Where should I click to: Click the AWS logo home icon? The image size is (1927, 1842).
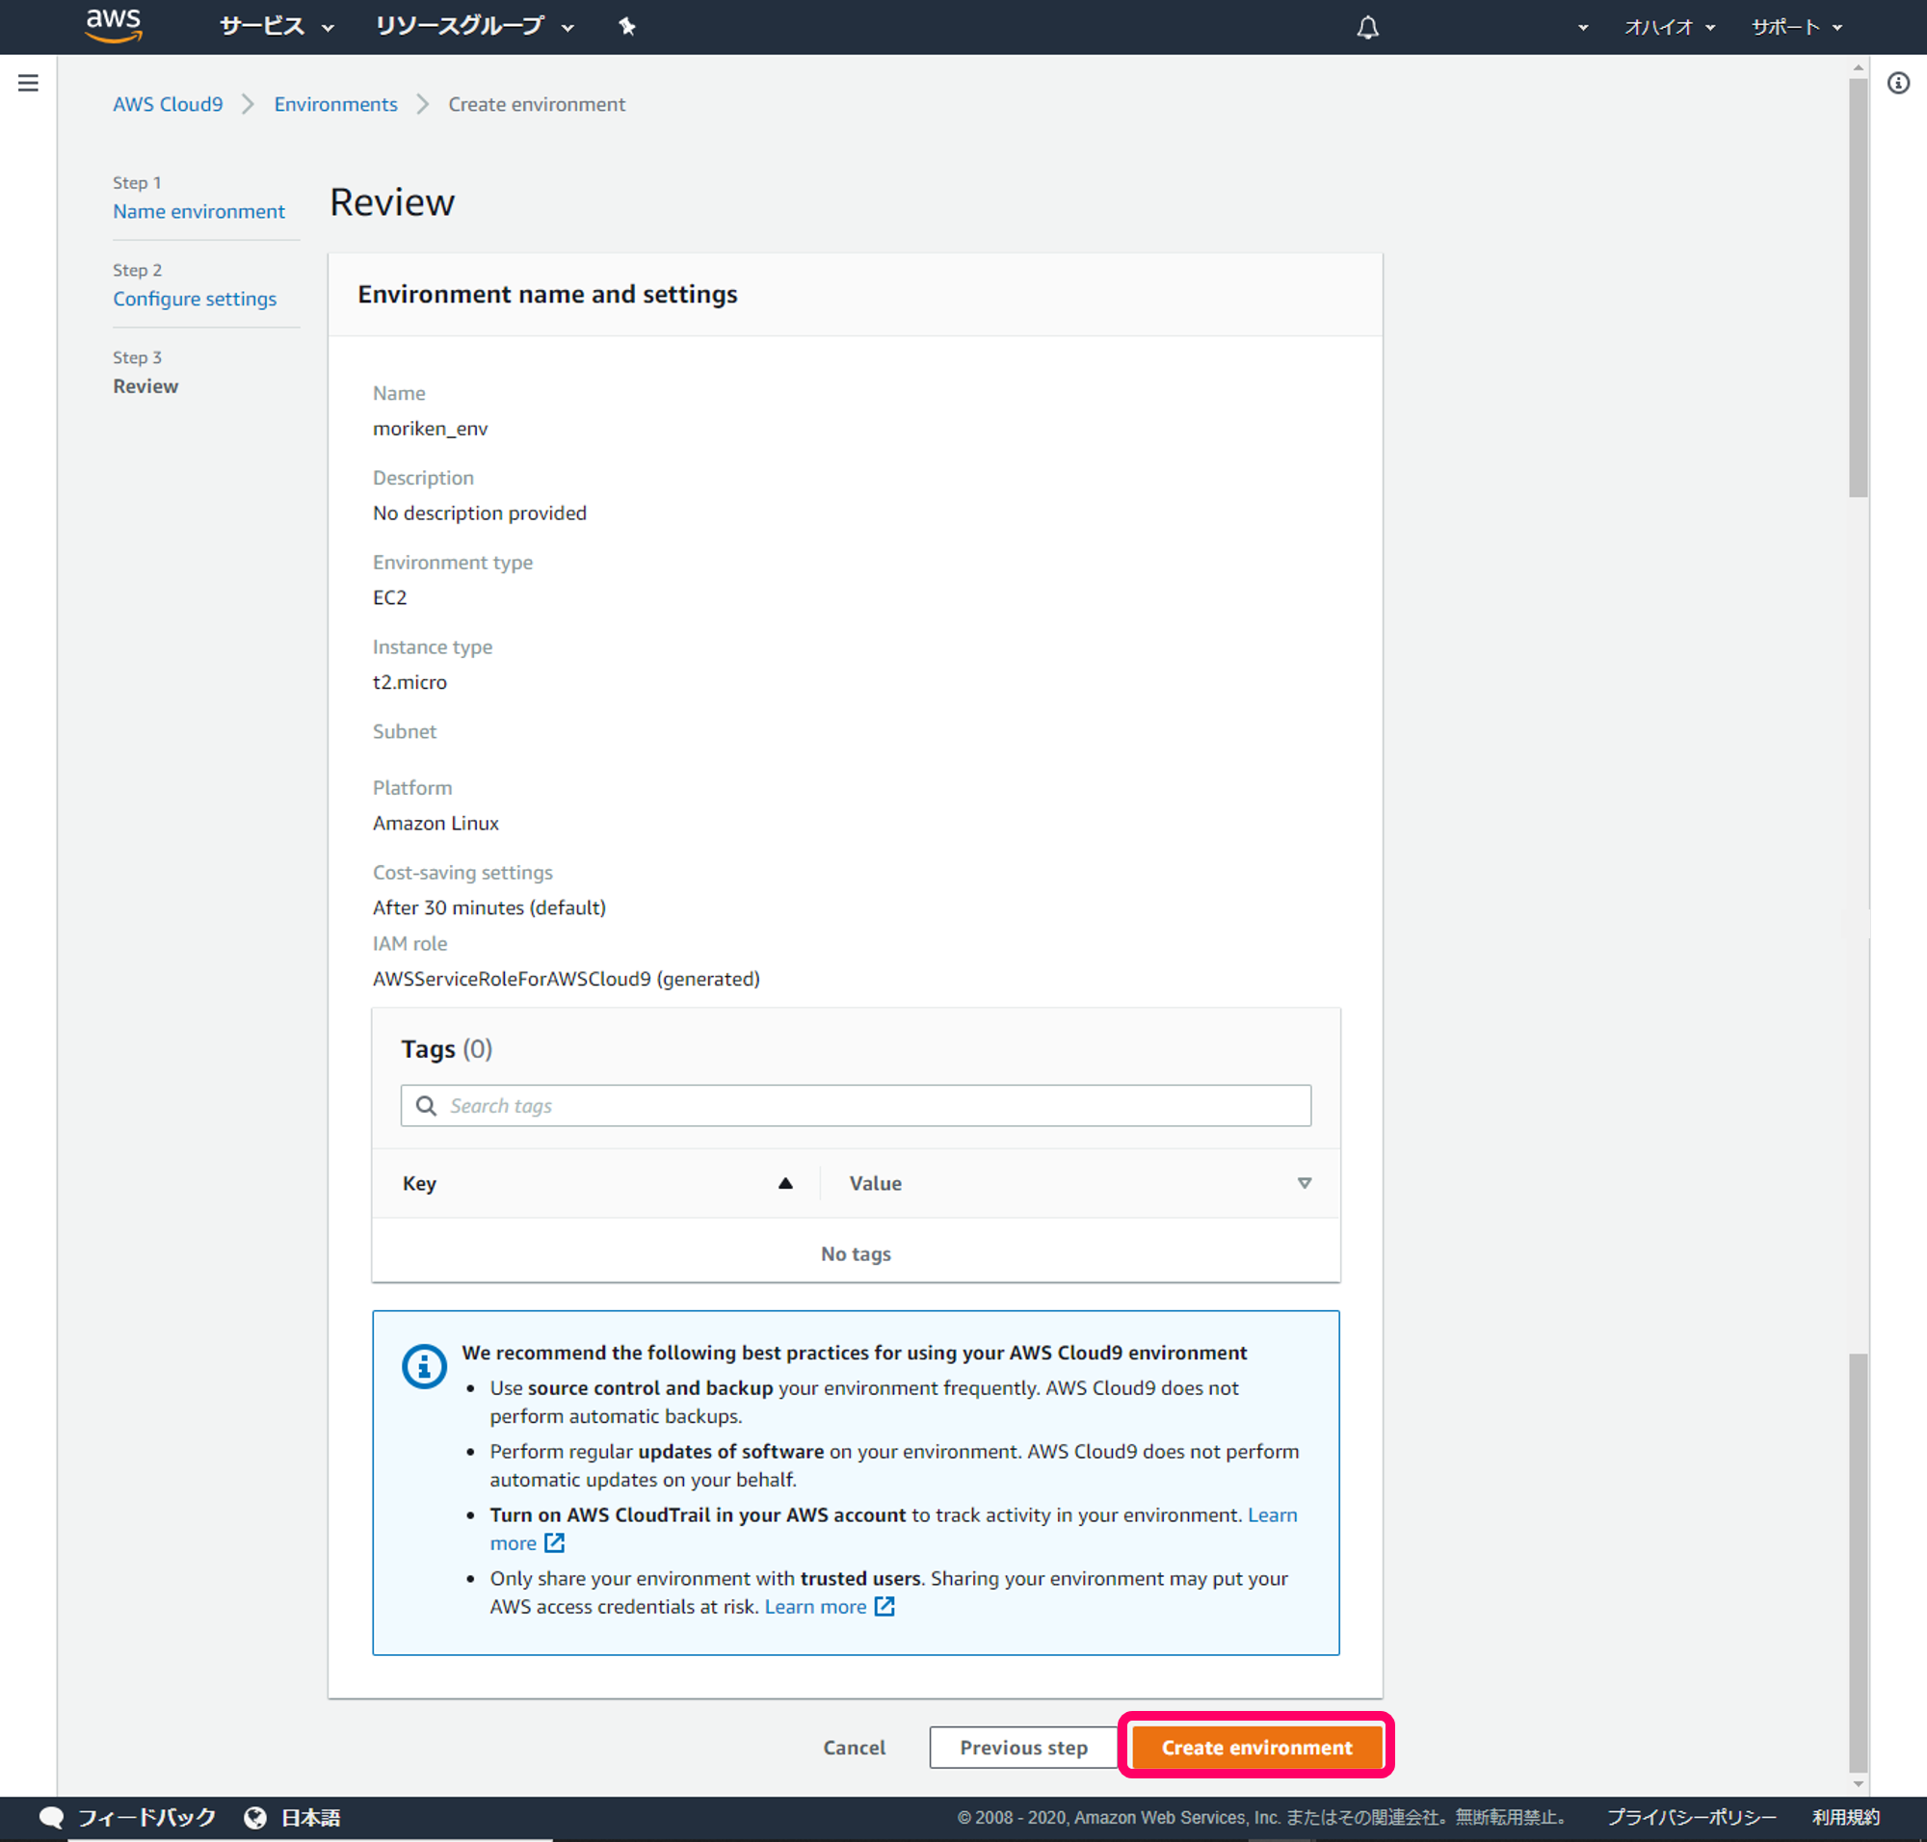[113, 25]
